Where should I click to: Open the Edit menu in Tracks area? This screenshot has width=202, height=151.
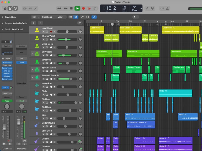click(x=36, y=17)
